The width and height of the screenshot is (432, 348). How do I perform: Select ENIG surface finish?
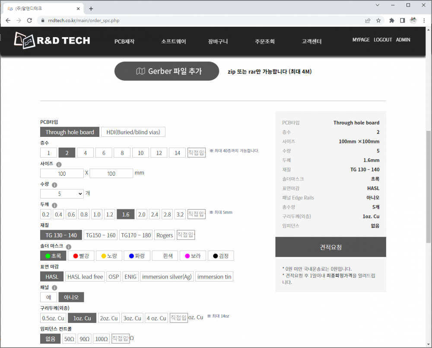130,277
